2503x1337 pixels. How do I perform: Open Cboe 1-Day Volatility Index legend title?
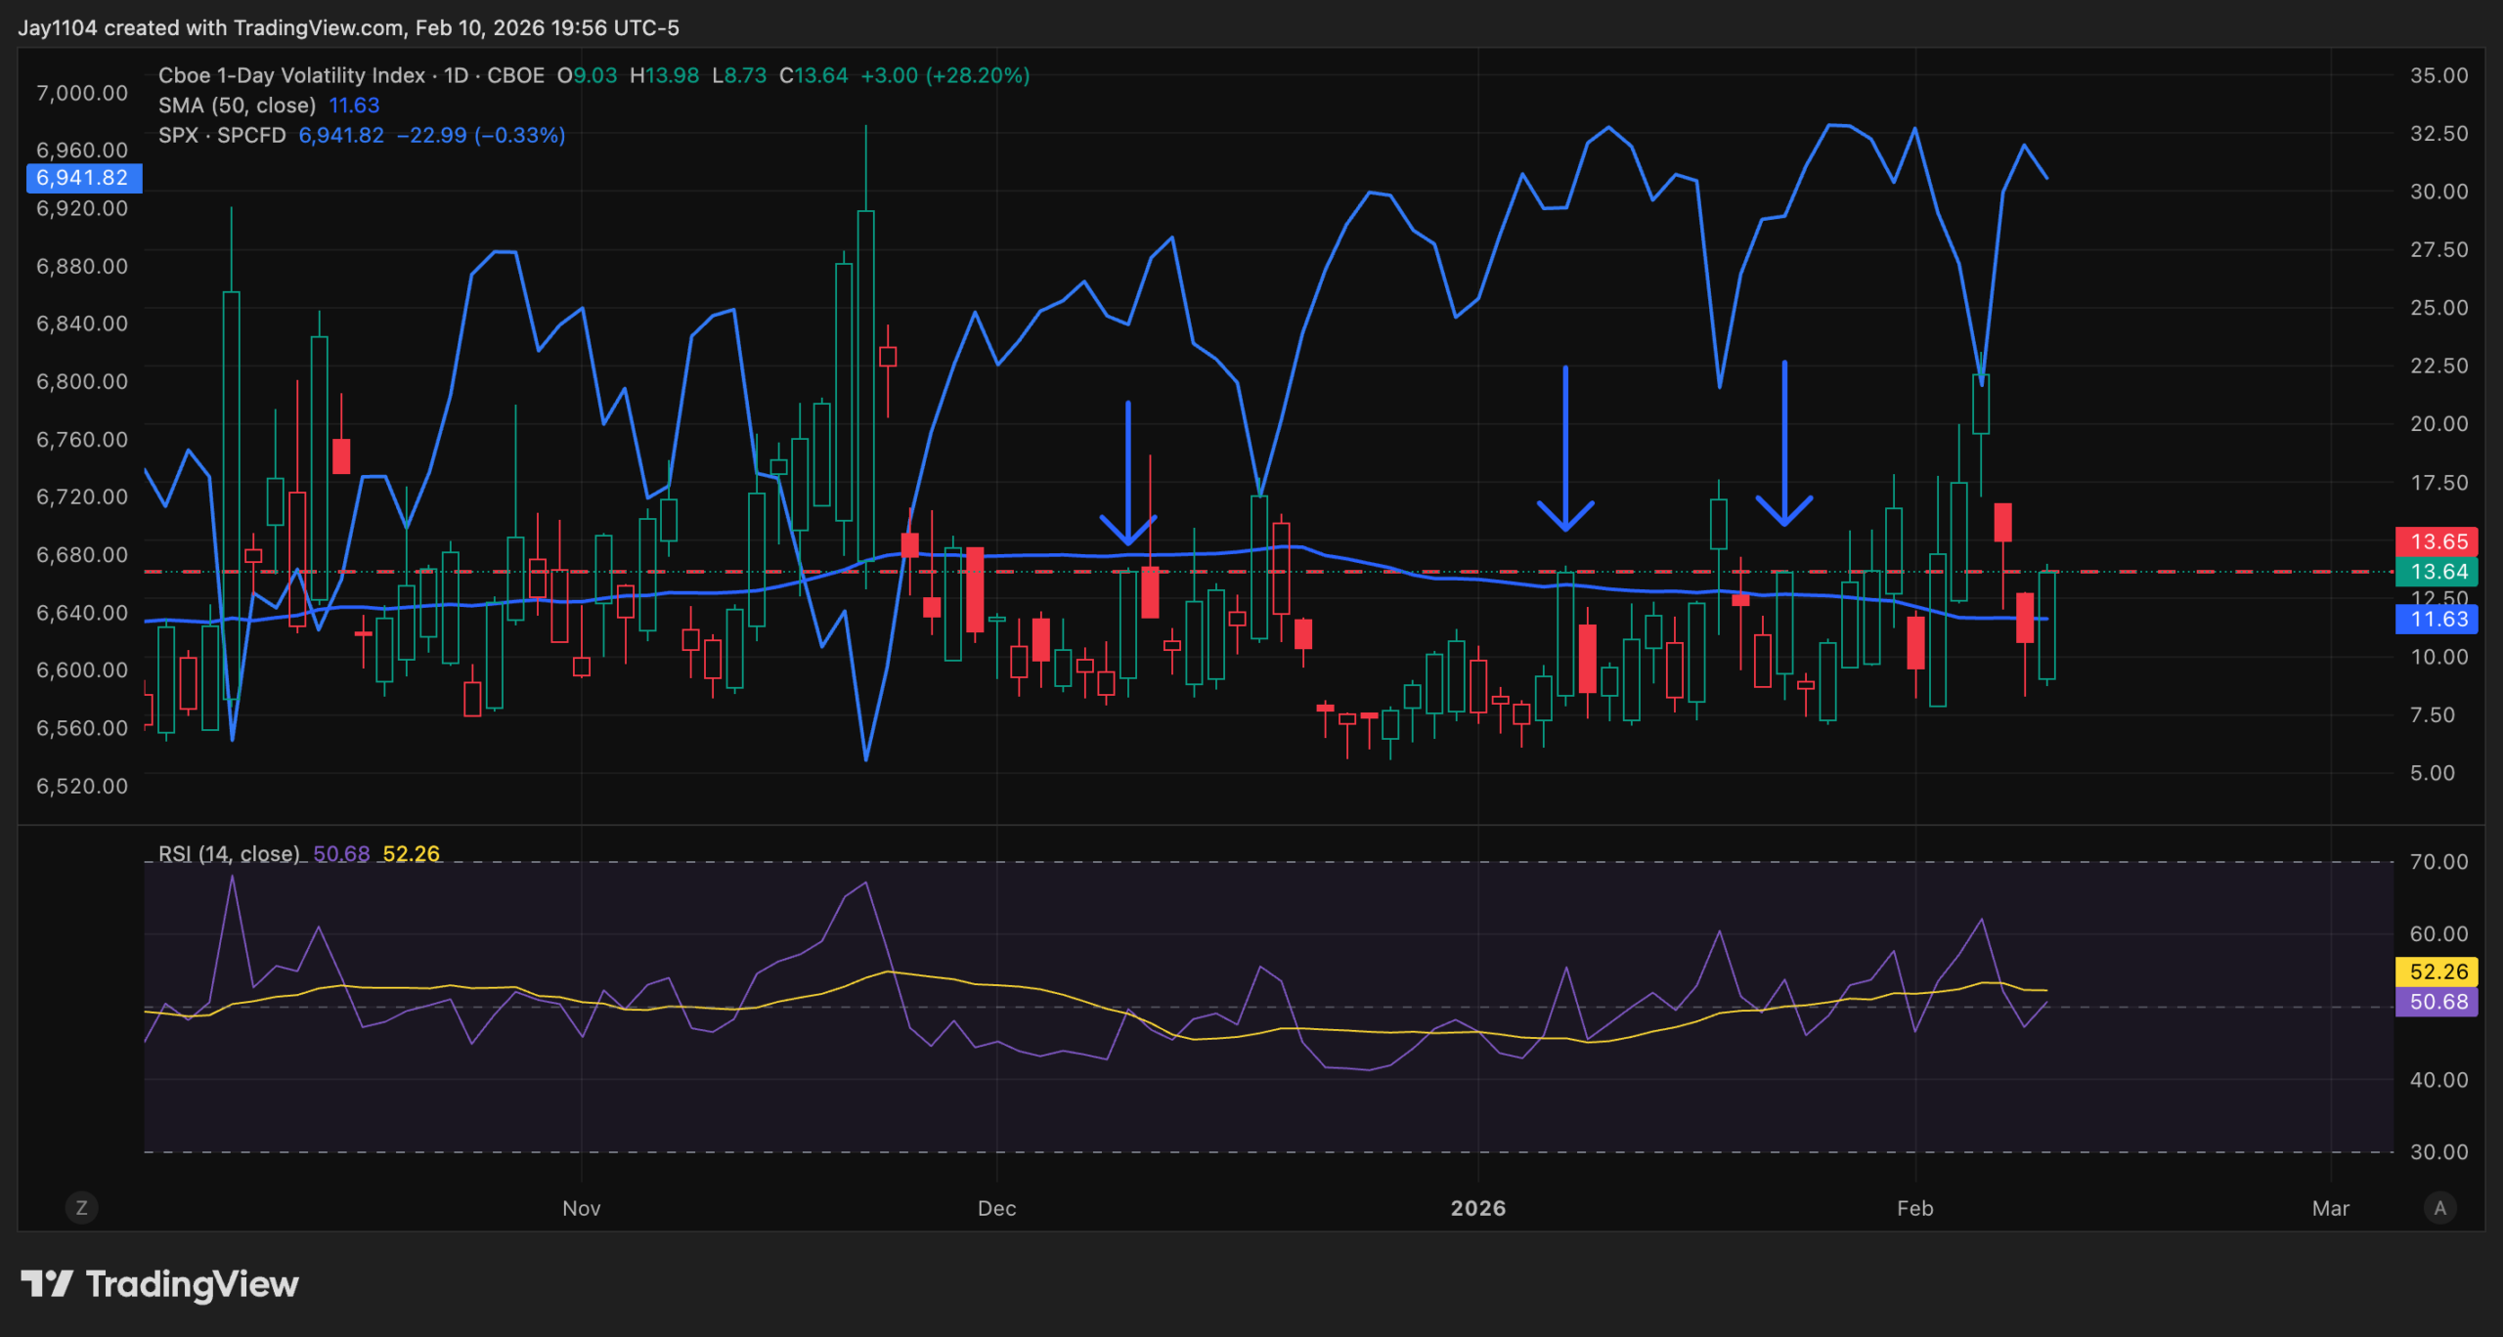coord(291,75)
